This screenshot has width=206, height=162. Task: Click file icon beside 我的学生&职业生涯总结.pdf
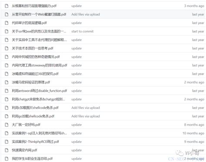pyautogui.click(x=7, y=159)
